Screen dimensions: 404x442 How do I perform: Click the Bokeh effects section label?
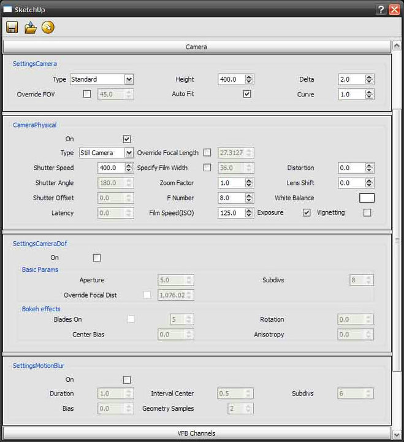(x=41, y=309)
